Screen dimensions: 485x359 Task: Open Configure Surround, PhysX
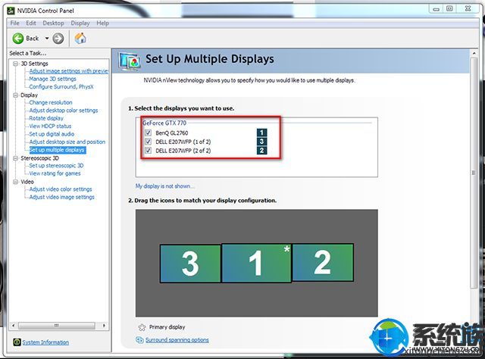[x=61, y=86]
